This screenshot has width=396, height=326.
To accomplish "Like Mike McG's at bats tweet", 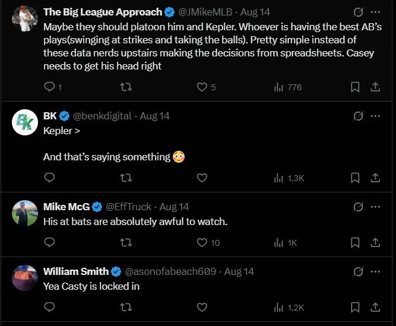I will click(x=202, y=242).
